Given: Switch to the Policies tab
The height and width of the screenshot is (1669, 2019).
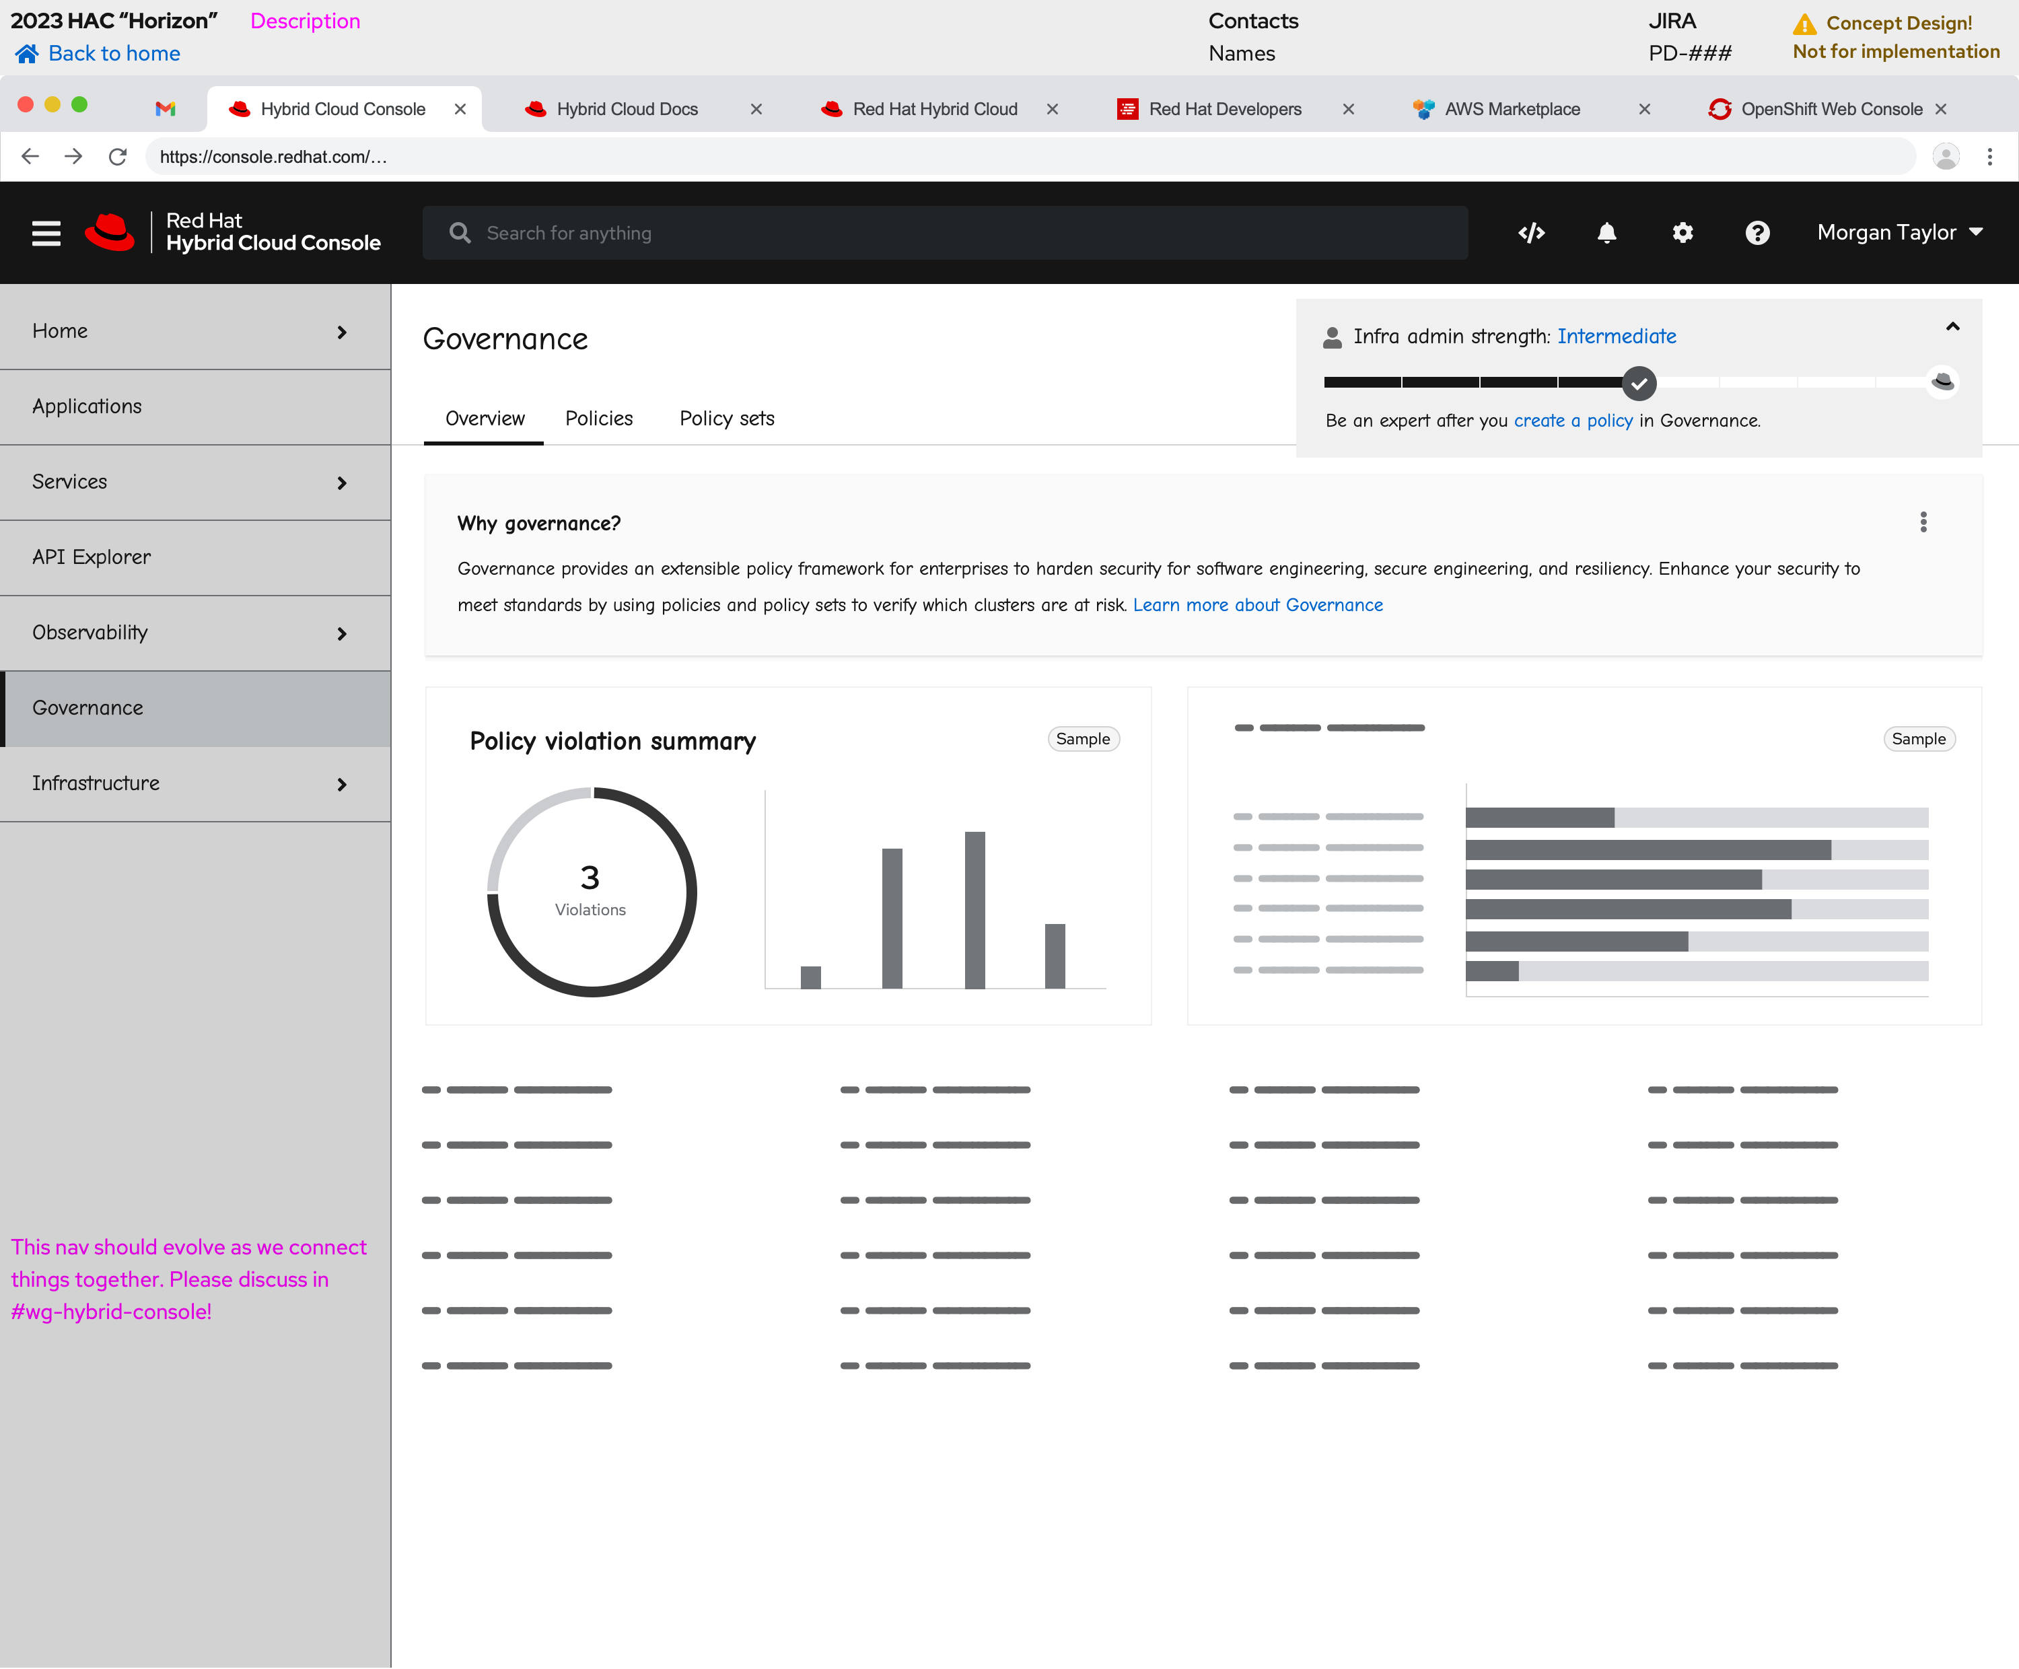Looking at the screenshot, I should tap(599, 418).
